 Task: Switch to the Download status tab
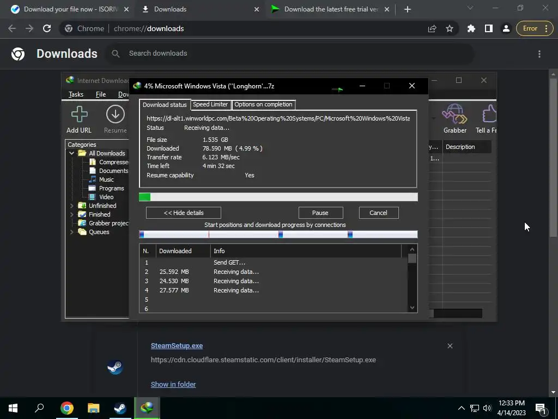tap(165, 105)
